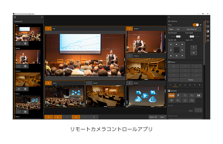Collapse the Camera List panel
This screenshot has height=144, width=223.
click(x=42, y=17)
